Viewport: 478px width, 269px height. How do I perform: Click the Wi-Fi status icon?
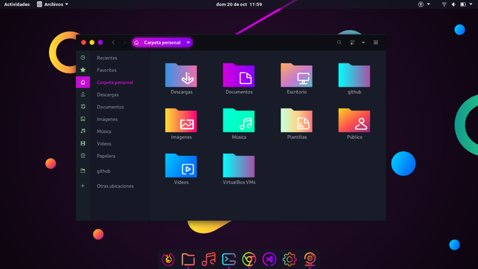pos(444,4)
